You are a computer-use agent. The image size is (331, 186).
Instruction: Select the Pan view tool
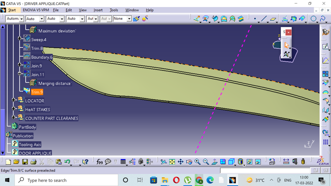pyautogui.click(x=181, y=162)
